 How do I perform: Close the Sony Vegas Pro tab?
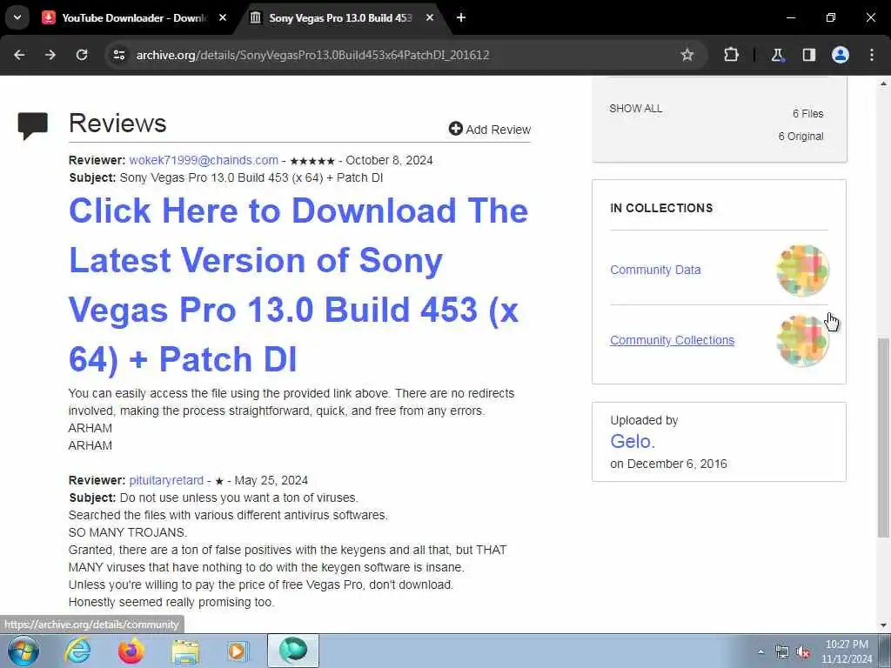[430, 18]
